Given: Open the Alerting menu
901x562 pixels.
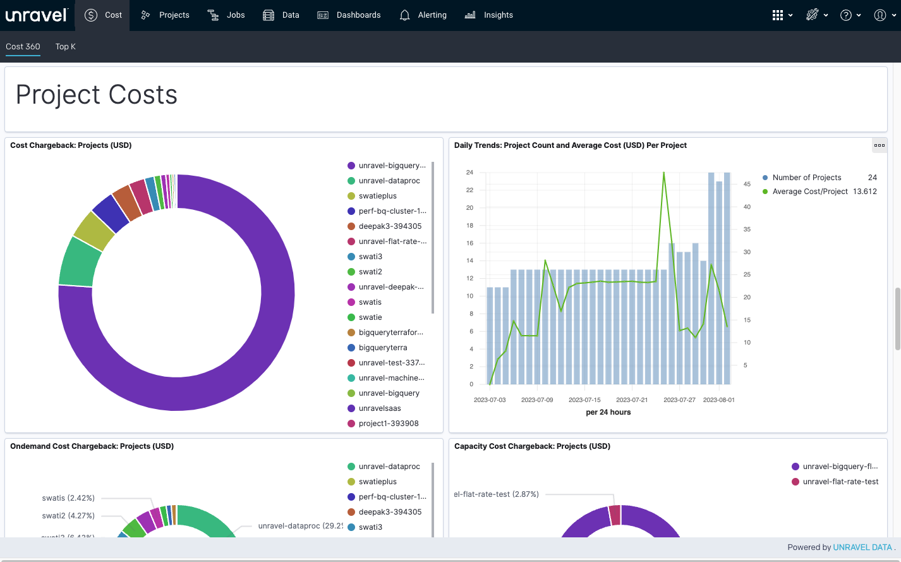Looking at the screenshot, I should [423, 15].
